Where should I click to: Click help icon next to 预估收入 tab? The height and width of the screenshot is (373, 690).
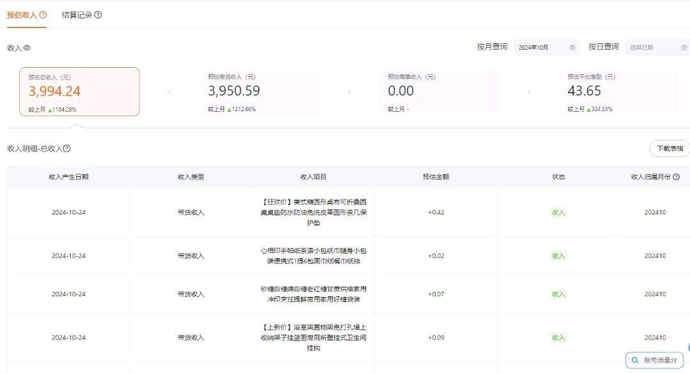coord(43,15)
